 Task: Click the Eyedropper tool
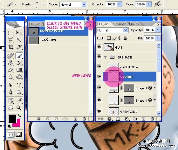pyautogui.click(x=19, y=100)
